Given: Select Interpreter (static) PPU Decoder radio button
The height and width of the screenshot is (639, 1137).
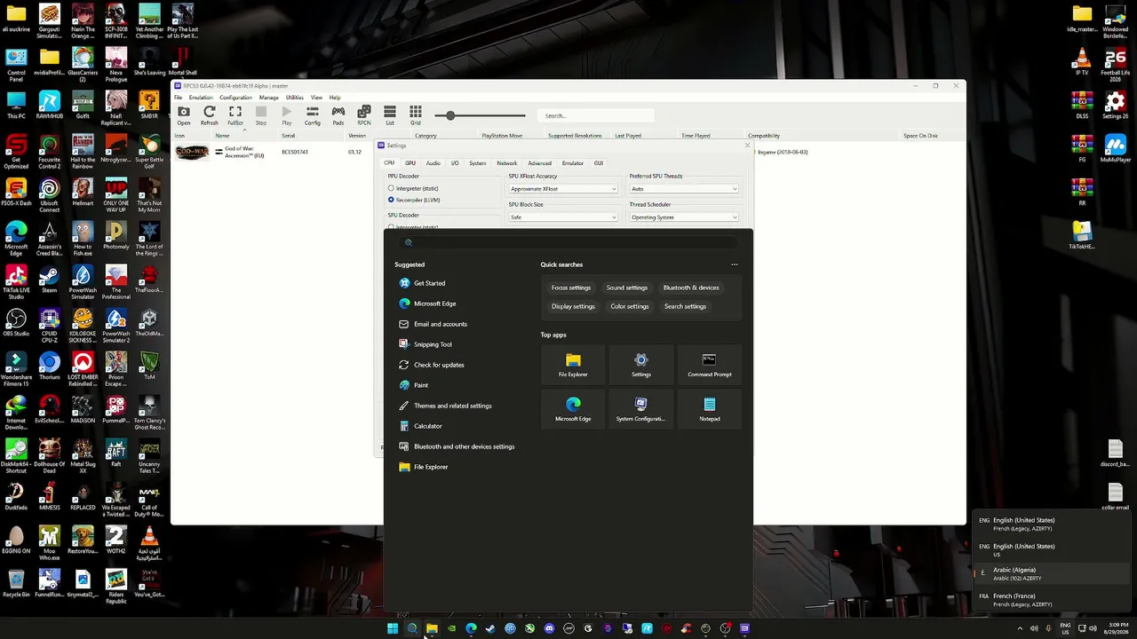Looking at the screenshot, I should point(391,188).
